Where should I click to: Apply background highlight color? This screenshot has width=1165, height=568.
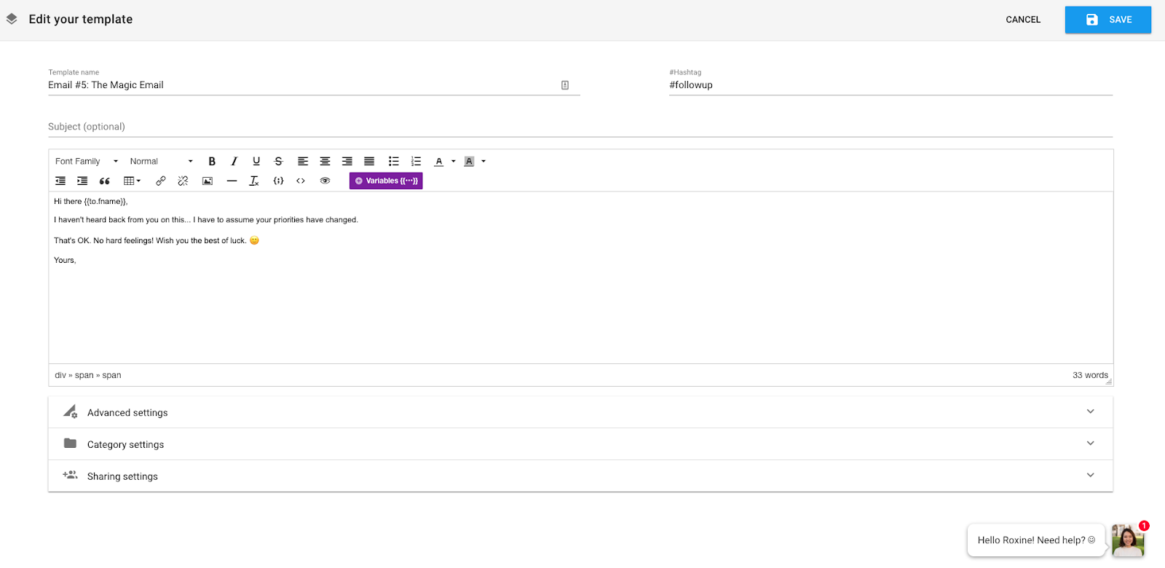(469, 162)
